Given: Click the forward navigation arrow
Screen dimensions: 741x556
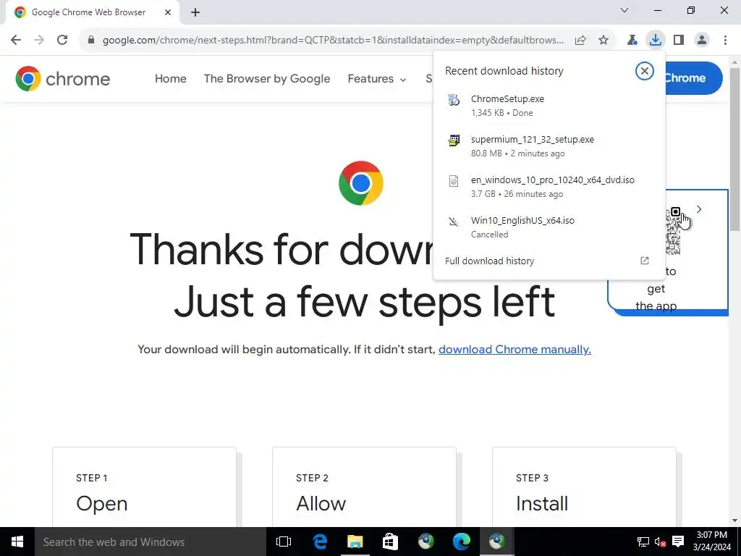Looking at the screenshot, I should (39, 40).
